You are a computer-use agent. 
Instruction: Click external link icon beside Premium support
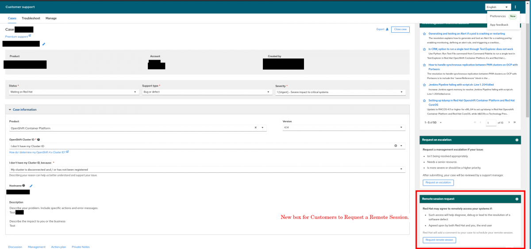(x=30, y=36)
